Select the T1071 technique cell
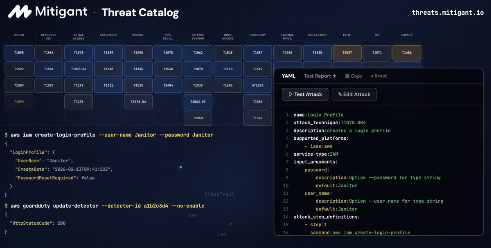Image resolution: width=491 pixels, height=248 pixels. 377,53
